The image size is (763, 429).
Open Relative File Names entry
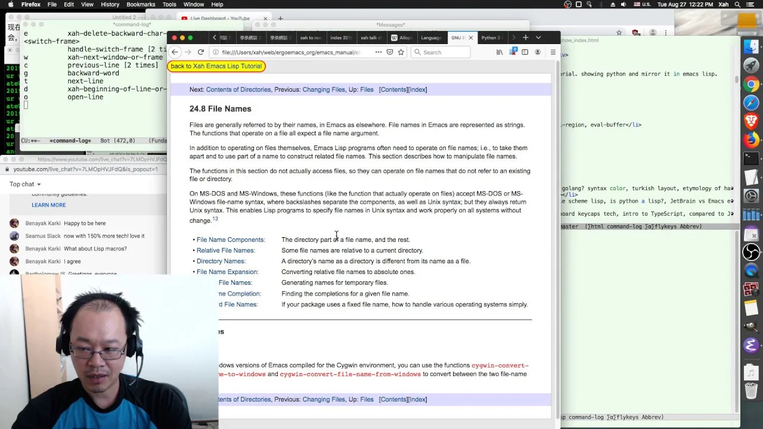point(225,250)
